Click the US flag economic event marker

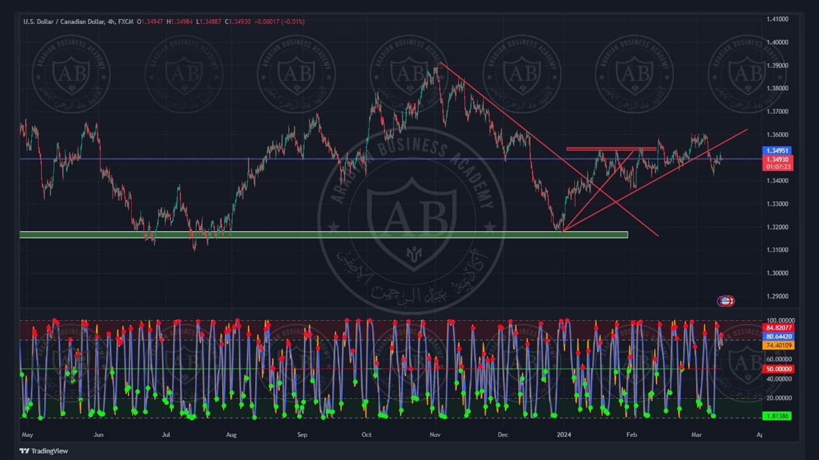pos(726,301)
